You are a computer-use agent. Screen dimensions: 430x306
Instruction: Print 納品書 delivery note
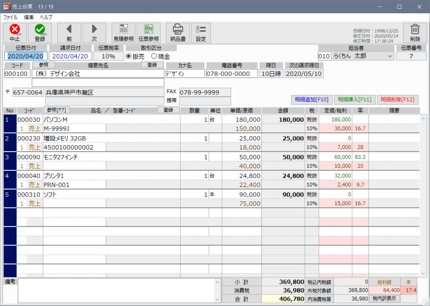click(x=178, y=33)
